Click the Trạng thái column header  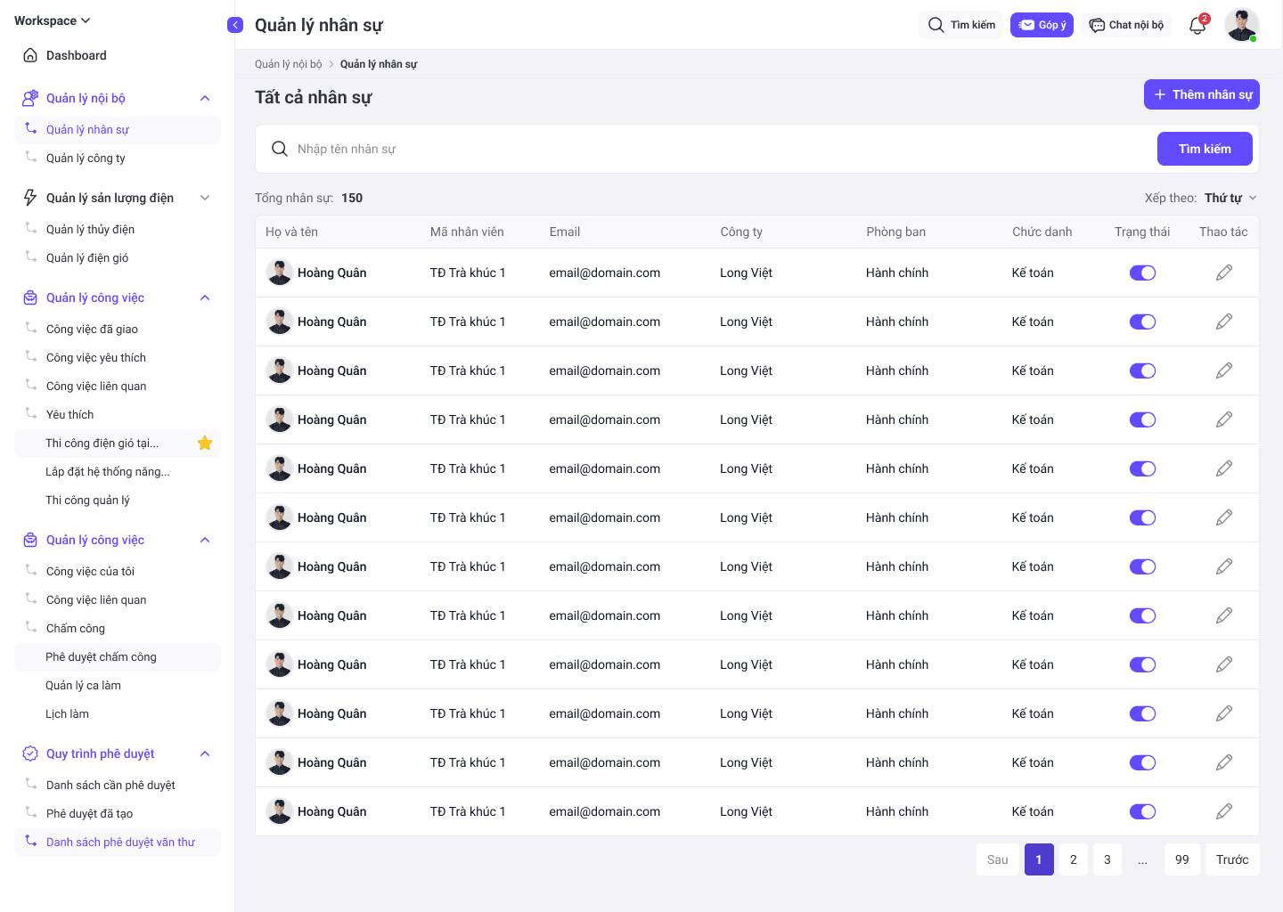pyautogui.click(x=1142, y=232)
